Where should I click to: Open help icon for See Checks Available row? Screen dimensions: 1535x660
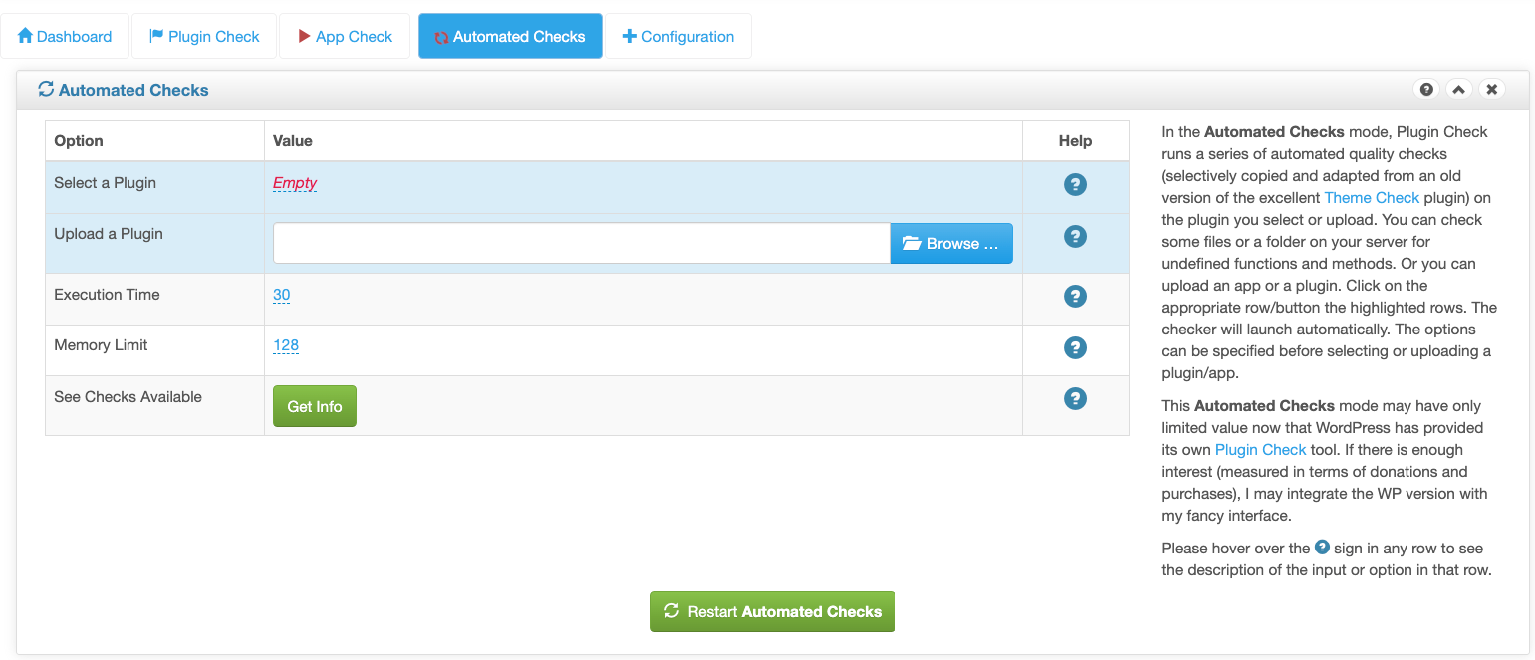1075,398
